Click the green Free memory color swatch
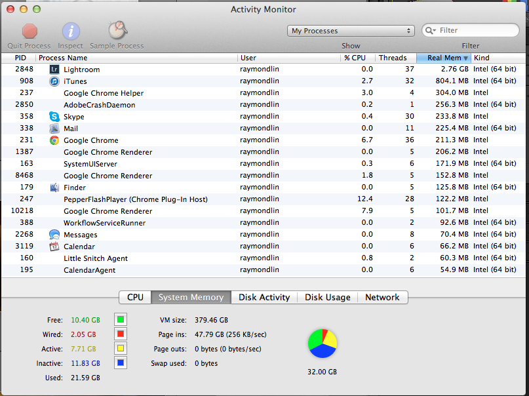Image resolution: width=529 pixels, height=396 pixels. (121, 319)
